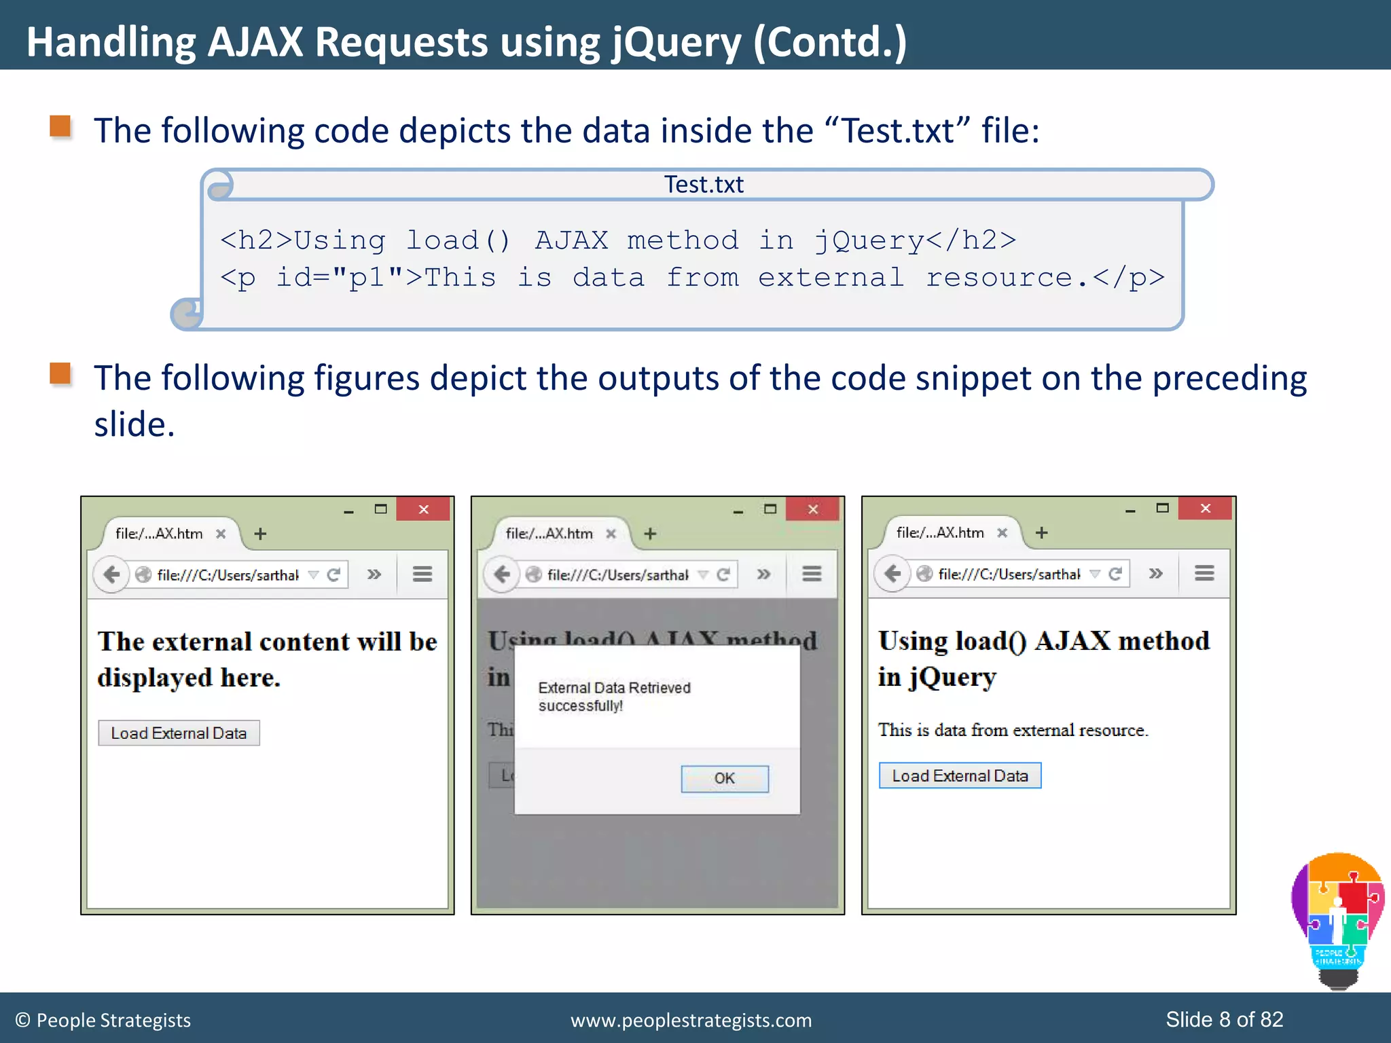Screen dimensions: 1391x1043
Task: Click 'Slide 8 of 82' footer text
Action: 1225,1019
